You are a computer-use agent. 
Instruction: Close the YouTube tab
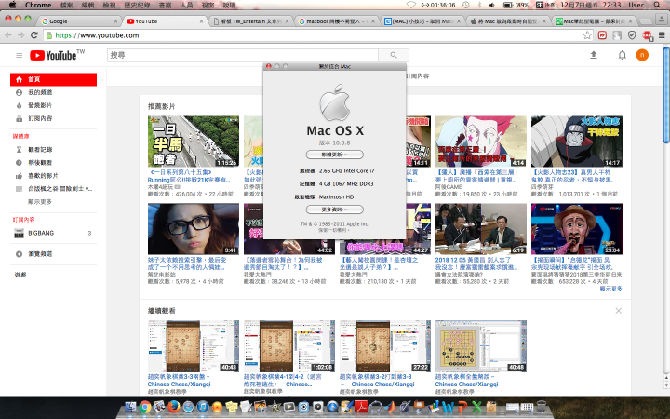[202, 20]
